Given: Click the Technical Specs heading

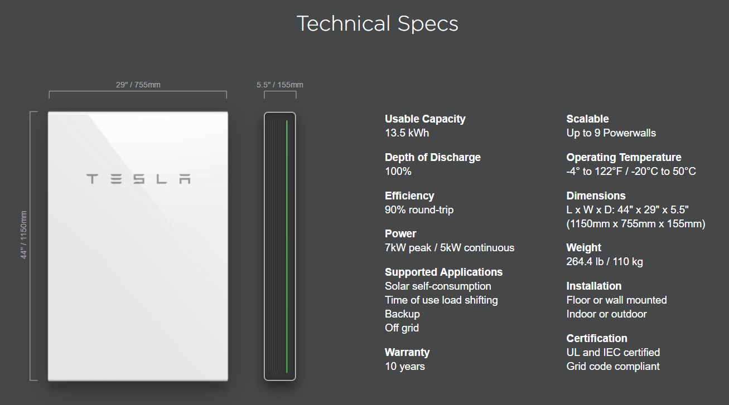Looking at the screenshot, I should click(x=378, y=23).
